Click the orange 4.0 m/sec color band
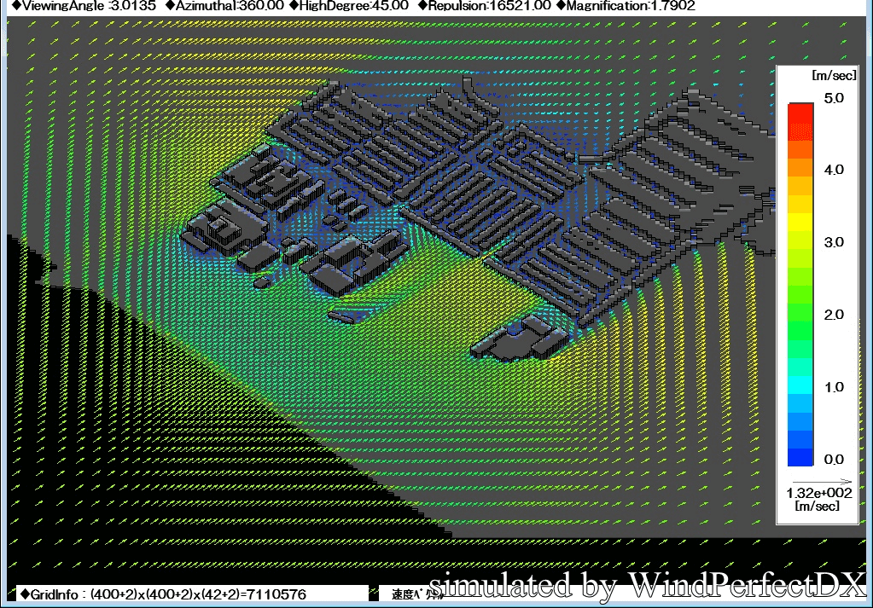This screenshot has width=873, height=608. 800,169
